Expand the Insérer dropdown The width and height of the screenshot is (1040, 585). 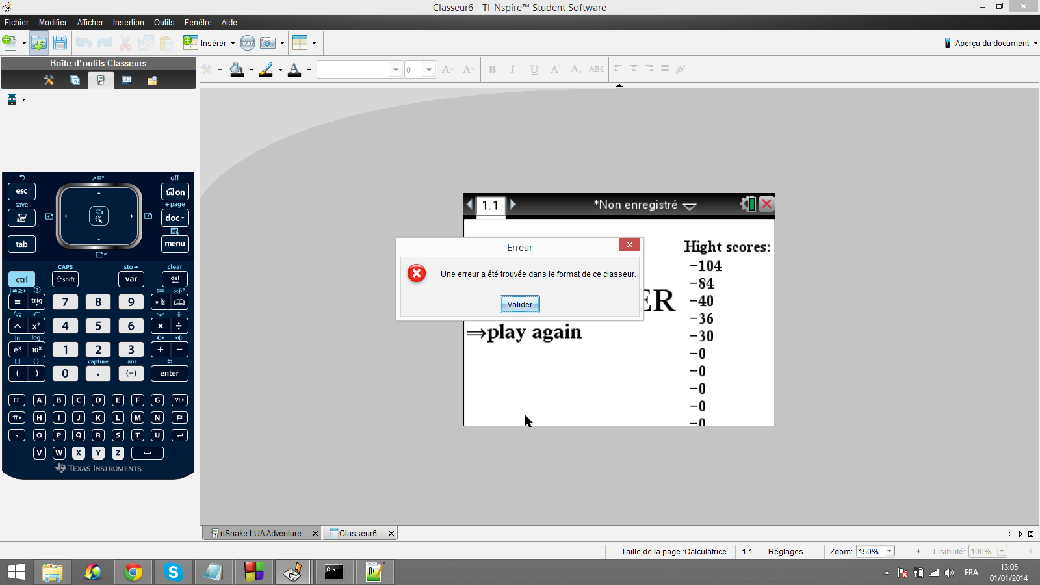(x=233, y=44)
